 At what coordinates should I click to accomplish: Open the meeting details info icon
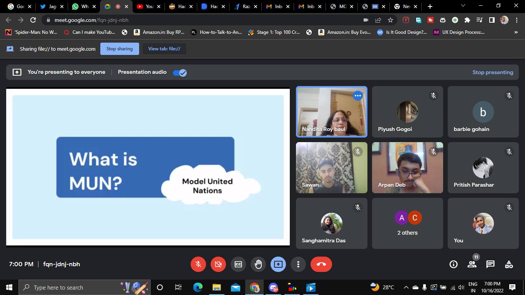tap(454, 264)
